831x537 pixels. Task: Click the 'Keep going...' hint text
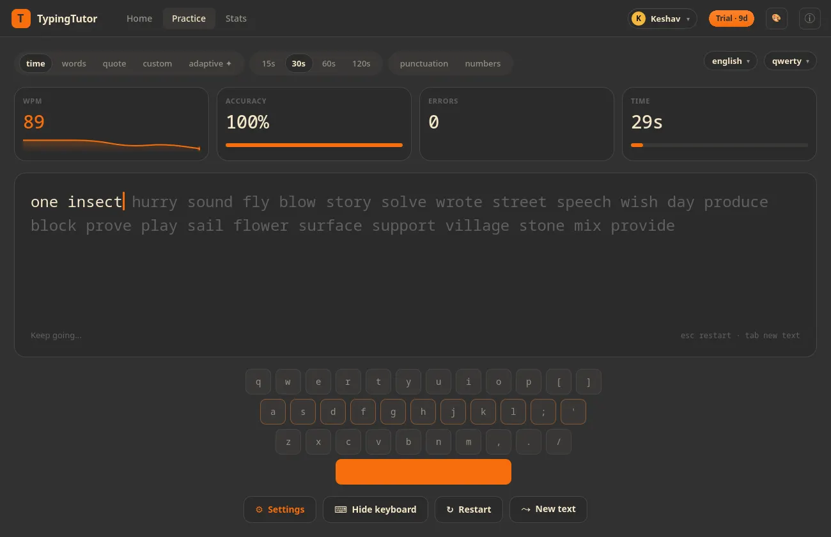56,335
